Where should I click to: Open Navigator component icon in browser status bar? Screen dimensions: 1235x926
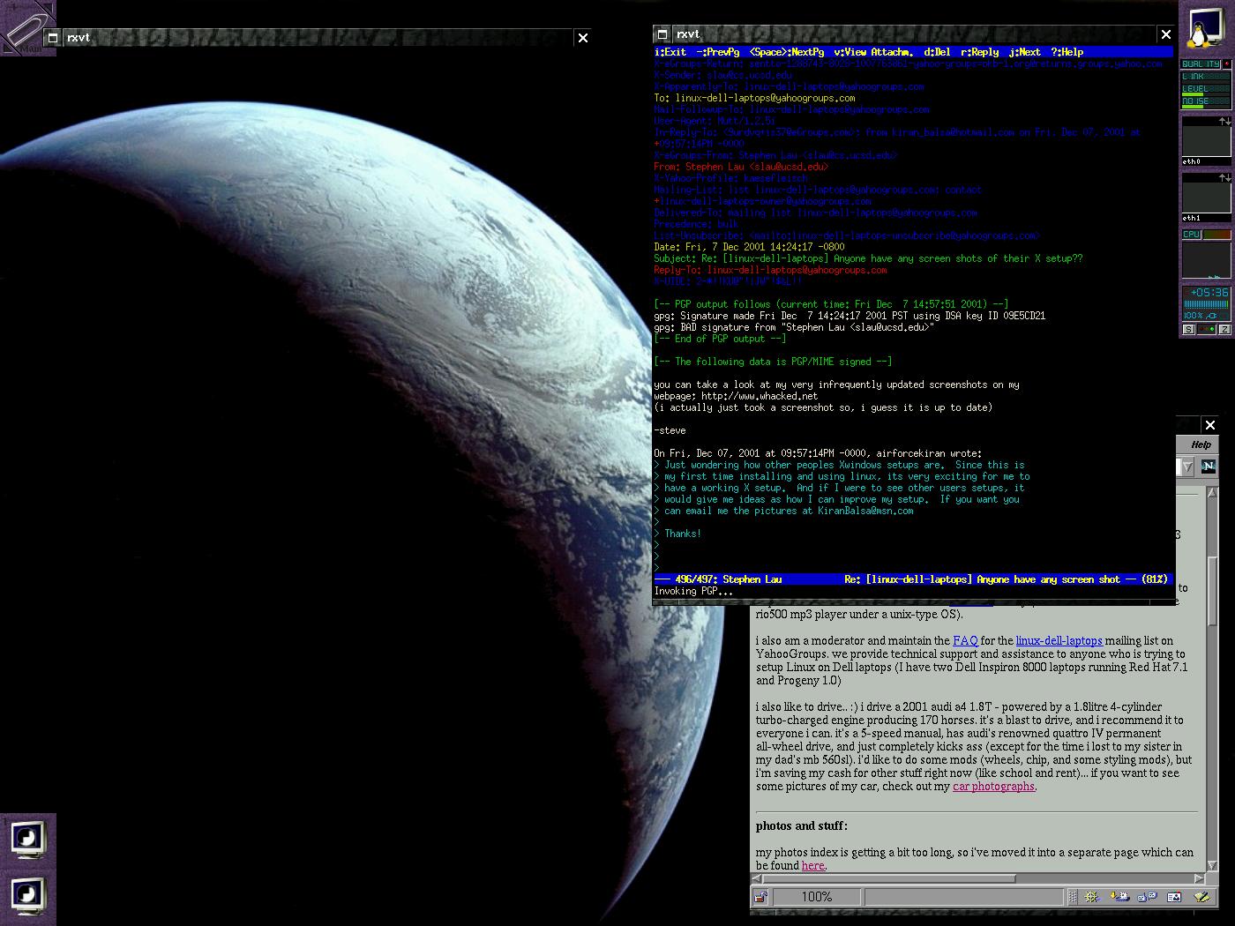[1092, 897]
